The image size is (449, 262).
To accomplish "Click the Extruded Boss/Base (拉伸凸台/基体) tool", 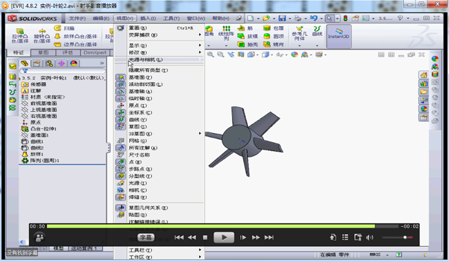I will (20, 35).
